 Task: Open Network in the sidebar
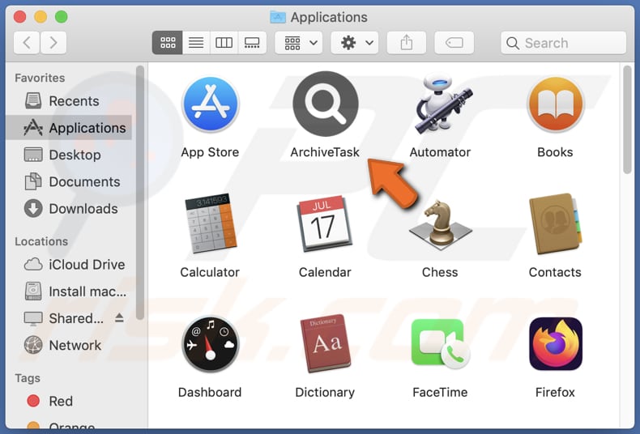(x=70, y=345)
